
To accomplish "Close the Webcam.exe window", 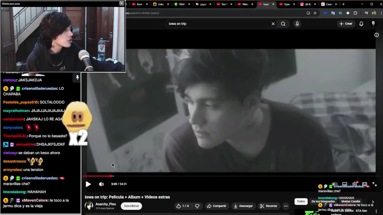I will tap(121, 4).
